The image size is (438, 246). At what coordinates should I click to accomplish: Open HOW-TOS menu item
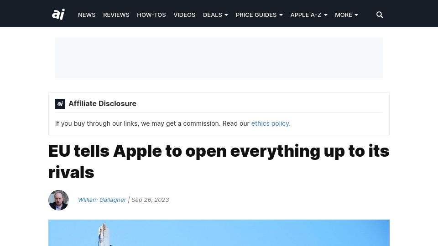[x=151, y=15]
